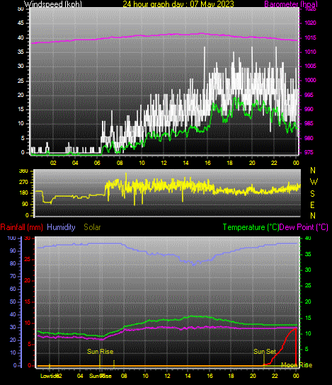
Task: Click the "Moon Rise" marker label
Action: click(x=297, y=365)
